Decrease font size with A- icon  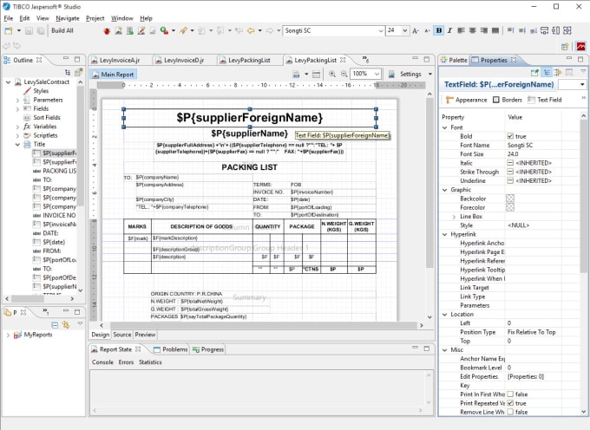pyautogui.click(x=428, y=31)
